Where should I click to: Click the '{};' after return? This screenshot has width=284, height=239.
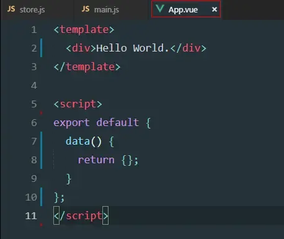click(x=130, y=160)
